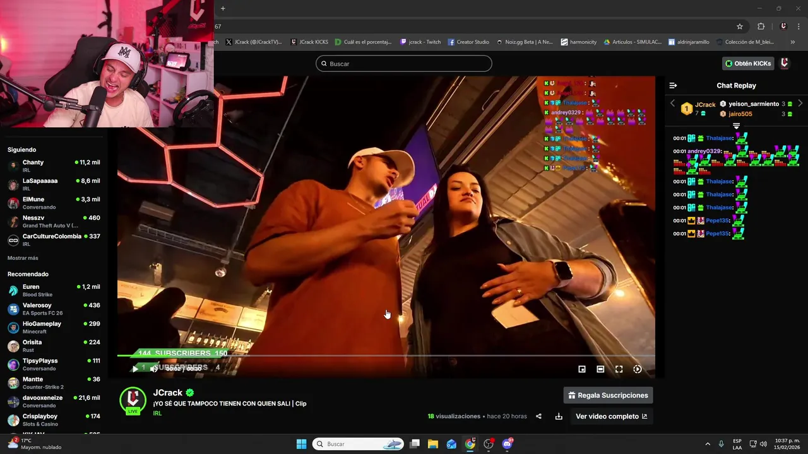
Task: Go fullscreen on the video player
Action: (x=619, y=370)
